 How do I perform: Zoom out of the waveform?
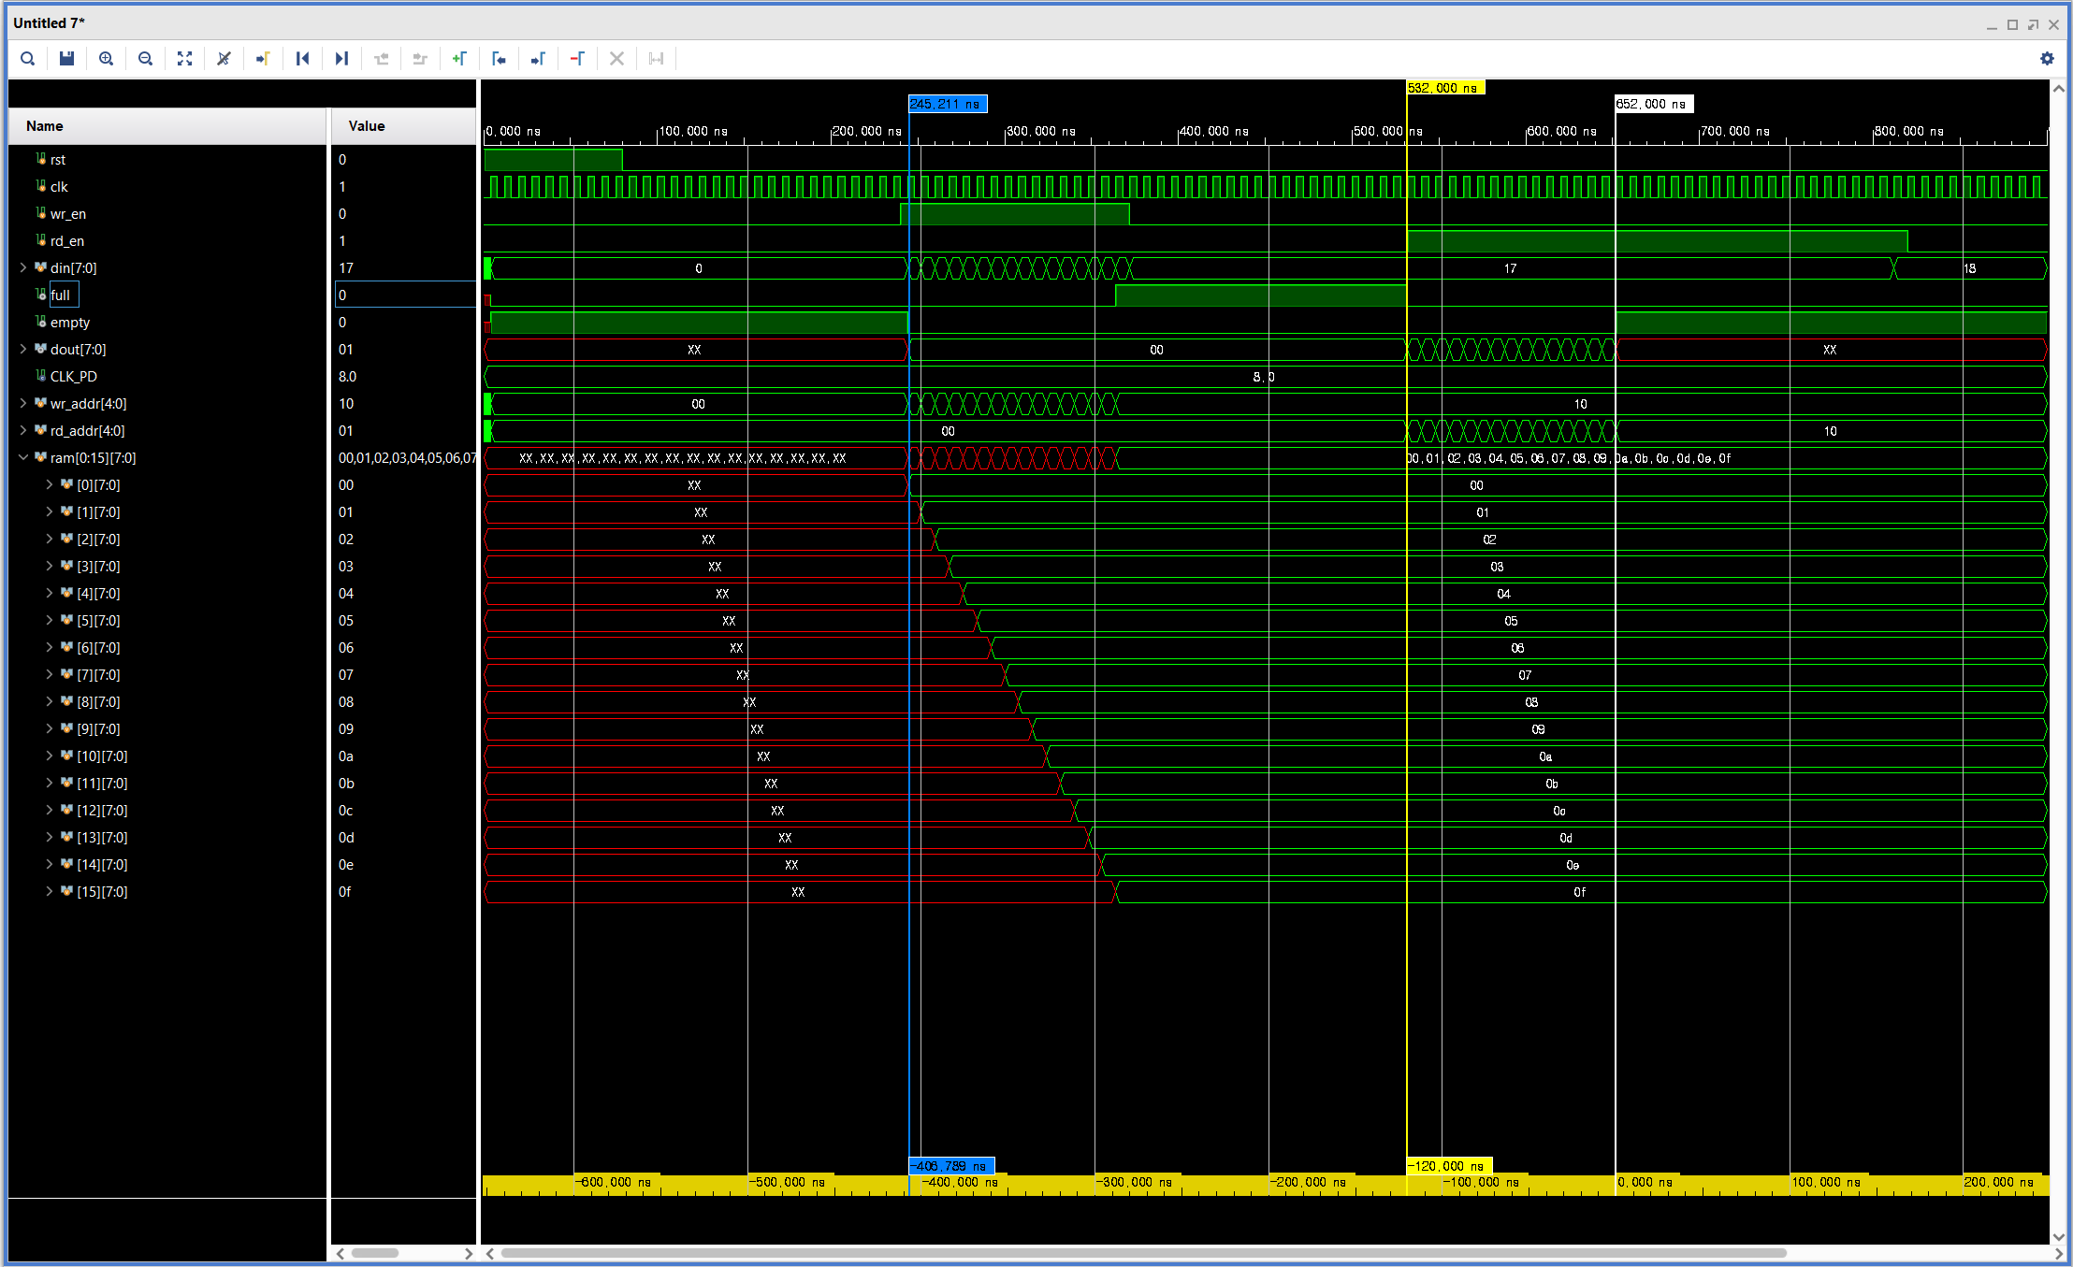[x=145, y=59]
